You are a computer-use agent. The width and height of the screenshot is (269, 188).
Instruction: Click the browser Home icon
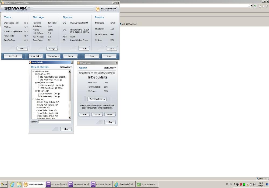(260, 6)
